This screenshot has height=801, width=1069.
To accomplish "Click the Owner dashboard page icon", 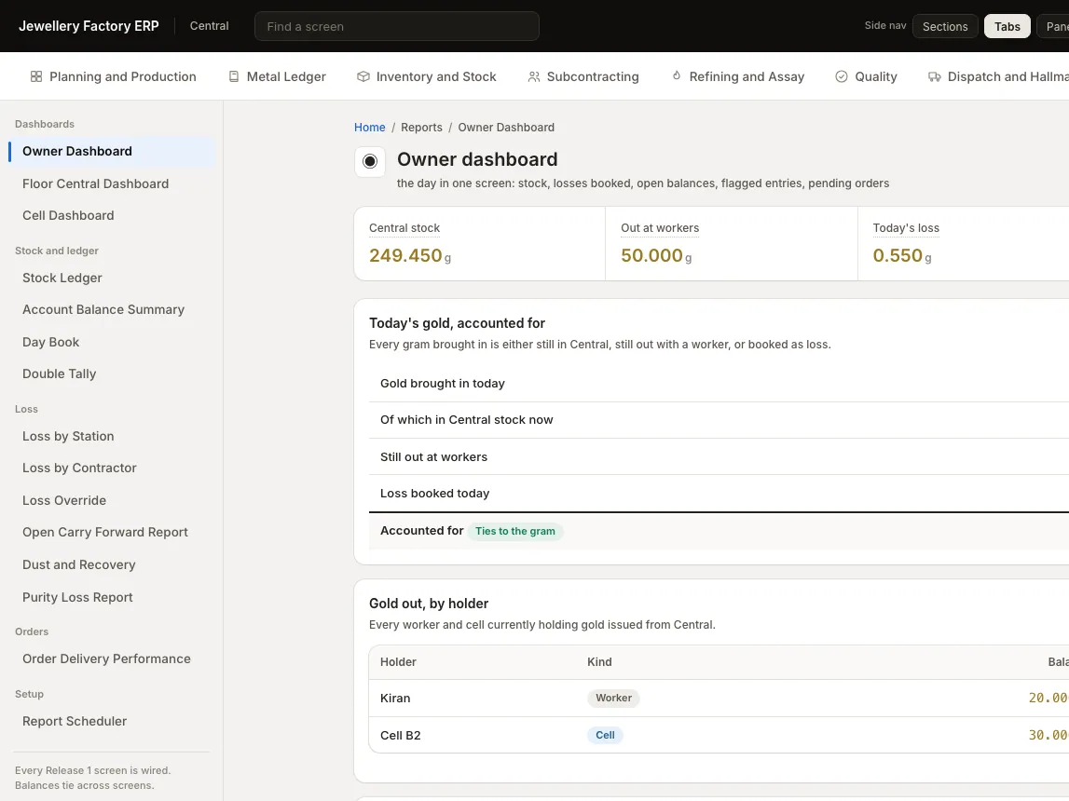I will 370,161.
